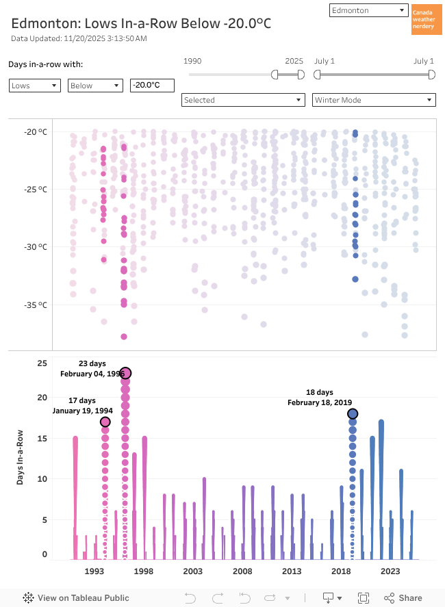Click the Refresh data icon
This screenshot has width=445, height=607.
[270, 597]
